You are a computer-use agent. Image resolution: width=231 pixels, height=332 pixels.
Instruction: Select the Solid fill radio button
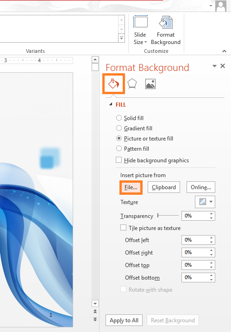[x=119, y=118]
